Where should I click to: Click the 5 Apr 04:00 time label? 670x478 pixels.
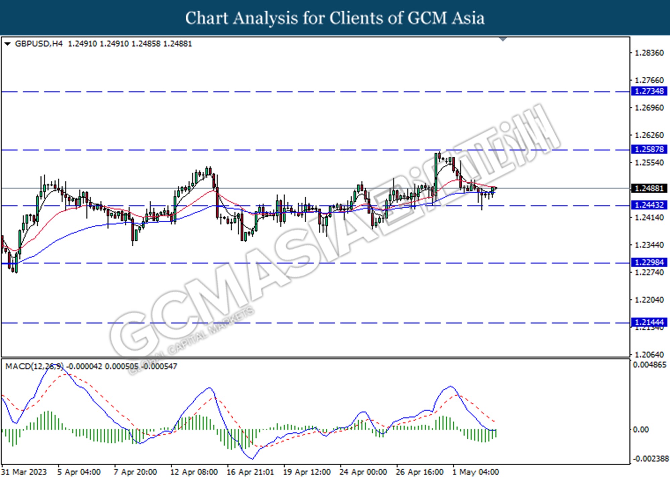pos(79,472)
